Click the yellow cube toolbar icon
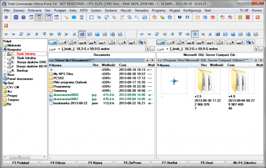This screenshot has height=168, width=266. click(197, 17)
